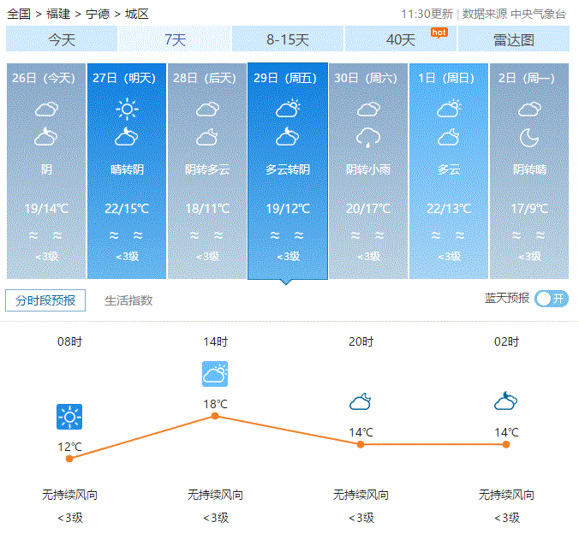Select the 1日（周日）day card header

446,78
